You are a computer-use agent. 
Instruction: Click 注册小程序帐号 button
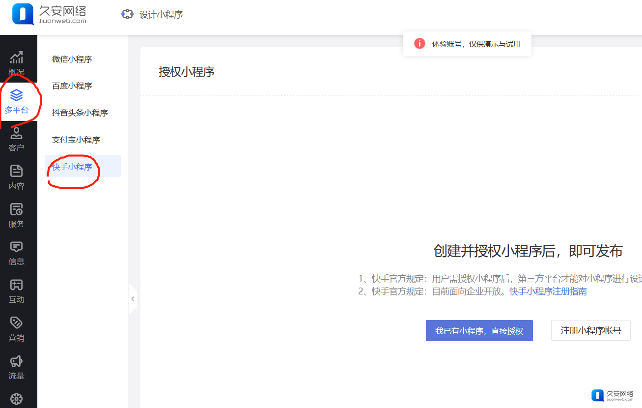tap(591, 330)
